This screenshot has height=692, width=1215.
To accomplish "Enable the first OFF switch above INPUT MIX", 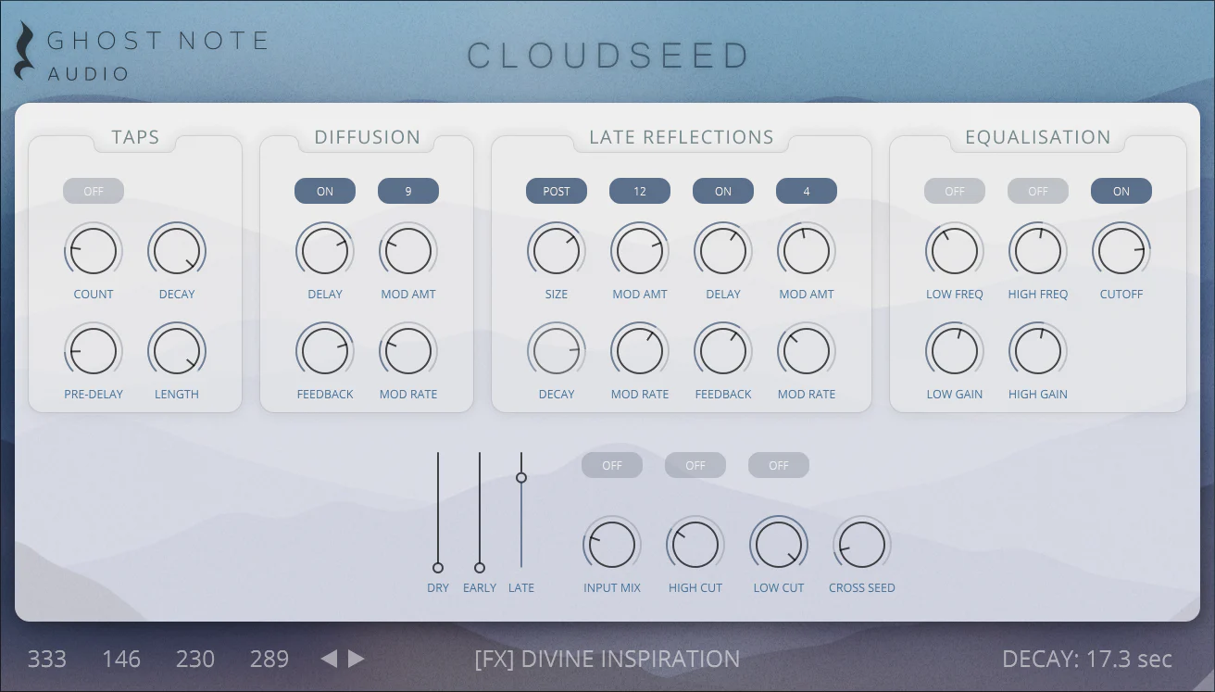I will coord(612,464).
